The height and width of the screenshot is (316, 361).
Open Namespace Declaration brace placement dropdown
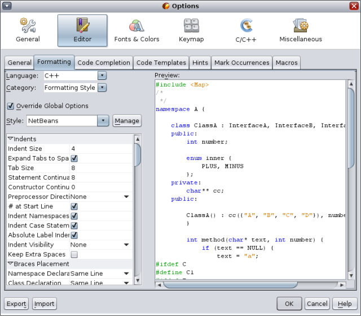pyautogui.click(x=126, y=274)
